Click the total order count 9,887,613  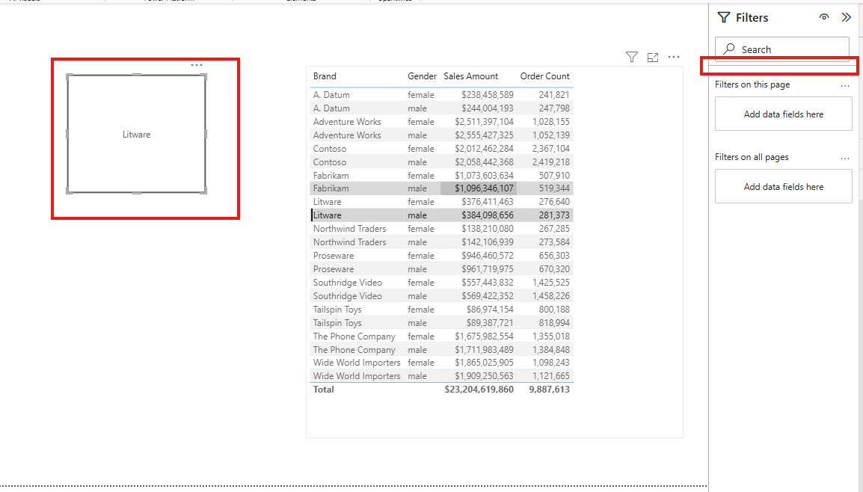[549, 390]
